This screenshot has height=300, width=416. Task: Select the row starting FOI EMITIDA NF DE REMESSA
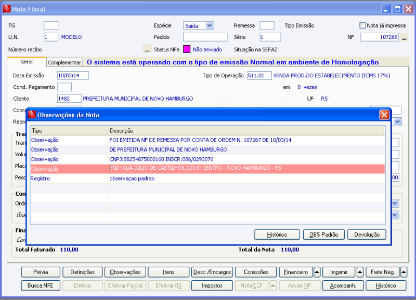pyautogui.click(x=207, y=140)
